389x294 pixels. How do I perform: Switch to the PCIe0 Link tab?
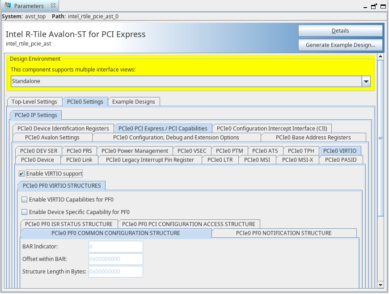point(79,160)
